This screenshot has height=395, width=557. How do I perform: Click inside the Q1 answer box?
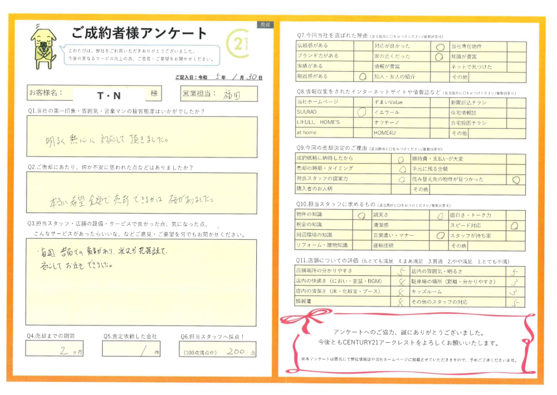tap(141, 137)
